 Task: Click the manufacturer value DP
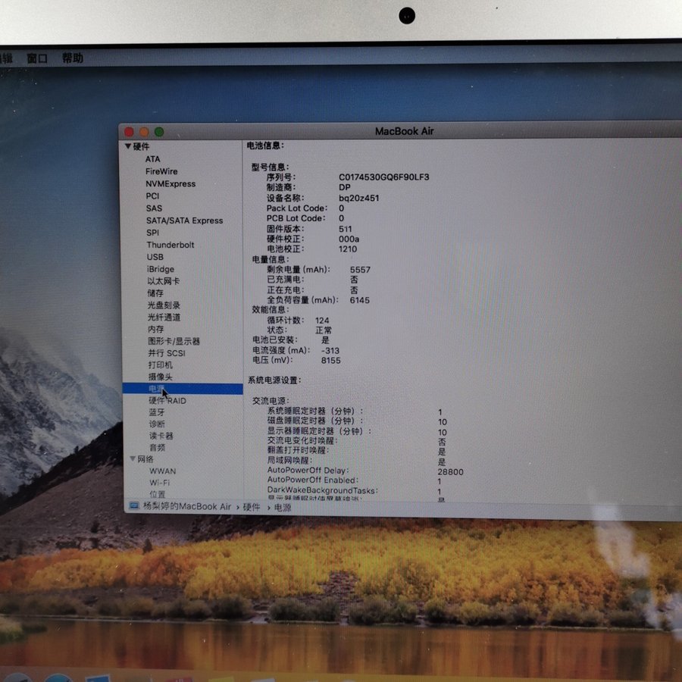345,187
